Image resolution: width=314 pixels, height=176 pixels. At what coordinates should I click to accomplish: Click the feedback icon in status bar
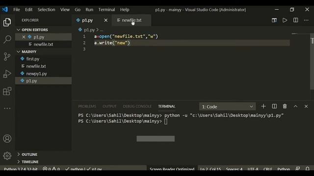(298, 169)
